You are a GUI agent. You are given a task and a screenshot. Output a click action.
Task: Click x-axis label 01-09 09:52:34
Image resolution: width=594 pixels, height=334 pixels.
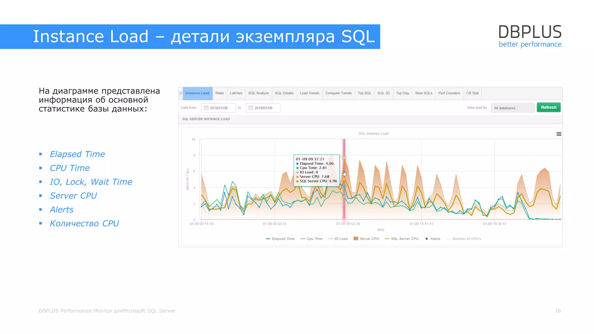click(x=348, y=224)
